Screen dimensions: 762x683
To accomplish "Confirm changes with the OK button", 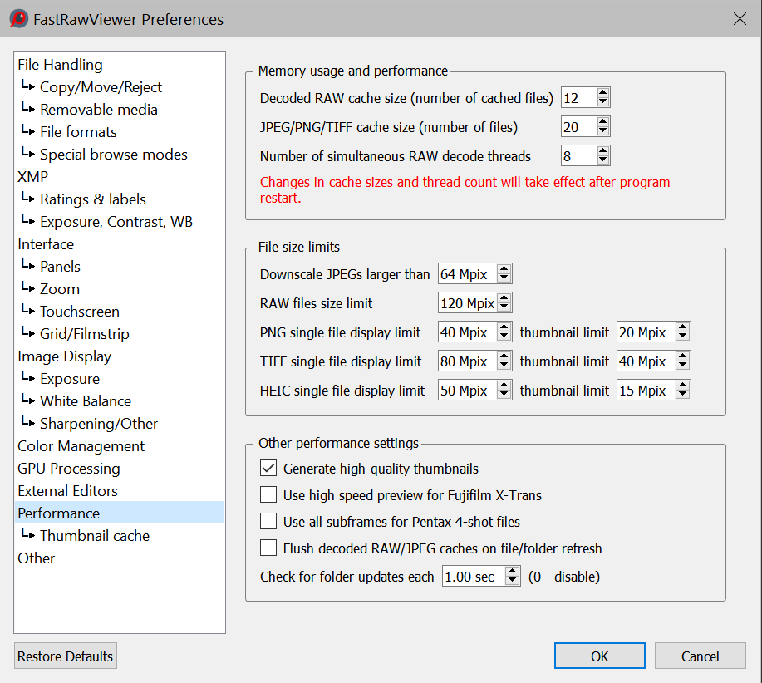I will [600, 656].
